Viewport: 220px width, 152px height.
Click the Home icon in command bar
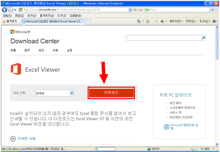click(139, 21)
